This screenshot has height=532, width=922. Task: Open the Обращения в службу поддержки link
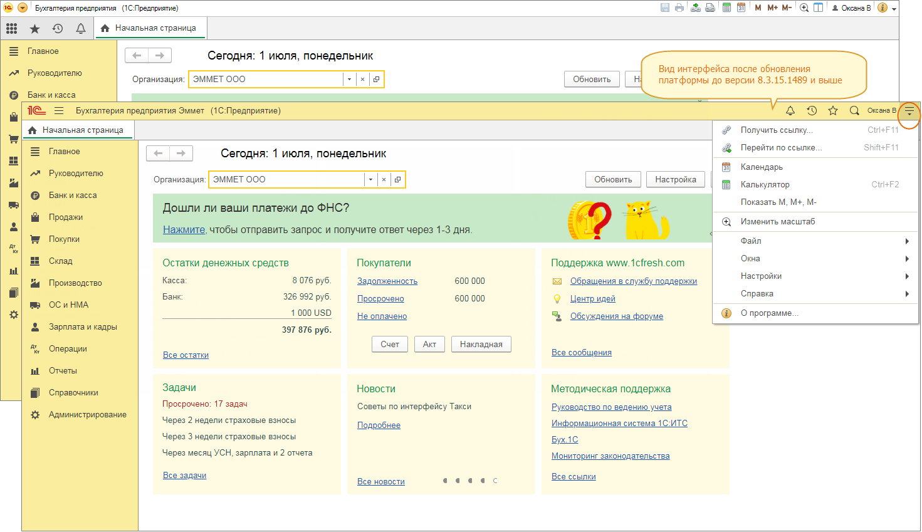[x=634, y=281]
